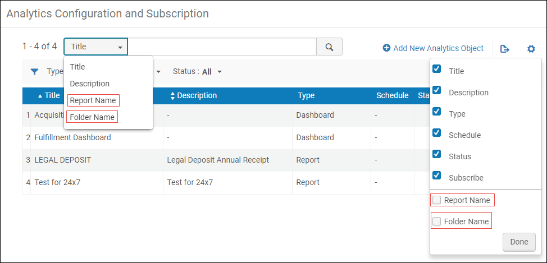This screenshot has width=547, height=263.
Task: Select Description option in dropdown list
Action: (89, 84)
